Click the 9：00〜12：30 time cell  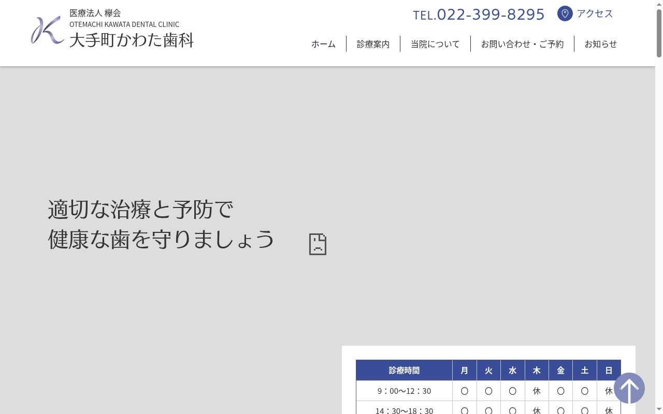[404, 391]
